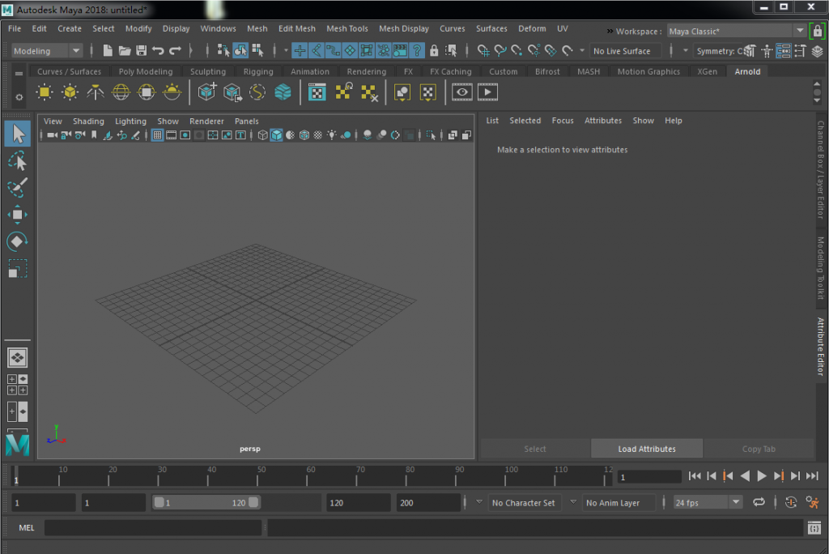Screen dimensions: 829x554
Task: Toggle playback loop mode
Action: pyautogui.click(x=759, y=503)
